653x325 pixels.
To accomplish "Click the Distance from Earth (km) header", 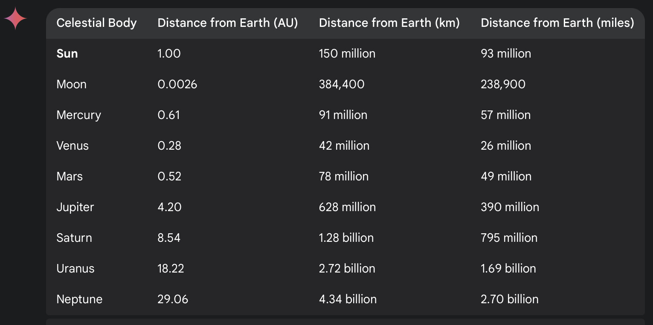I will pyautogui.click(x=389, y=23).
